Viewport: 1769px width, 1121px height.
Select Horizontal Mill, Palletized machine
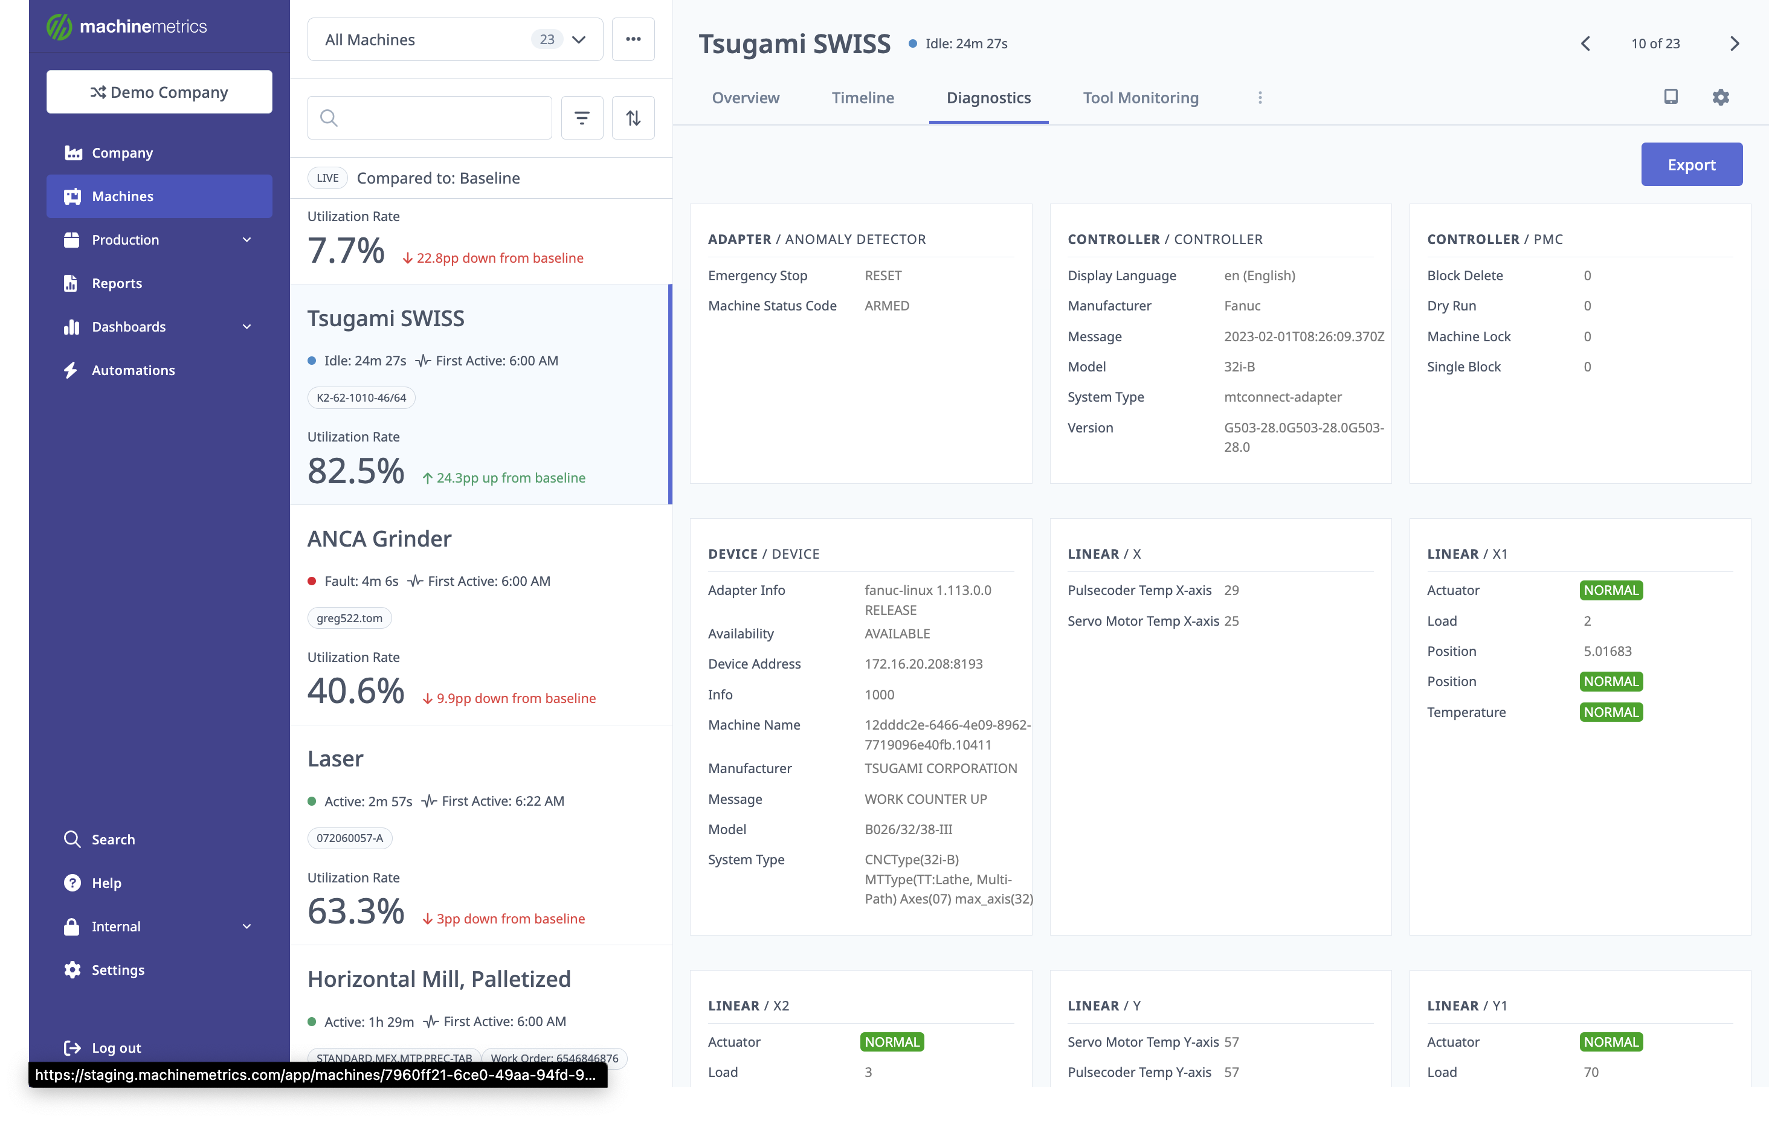pos(480,1015)
